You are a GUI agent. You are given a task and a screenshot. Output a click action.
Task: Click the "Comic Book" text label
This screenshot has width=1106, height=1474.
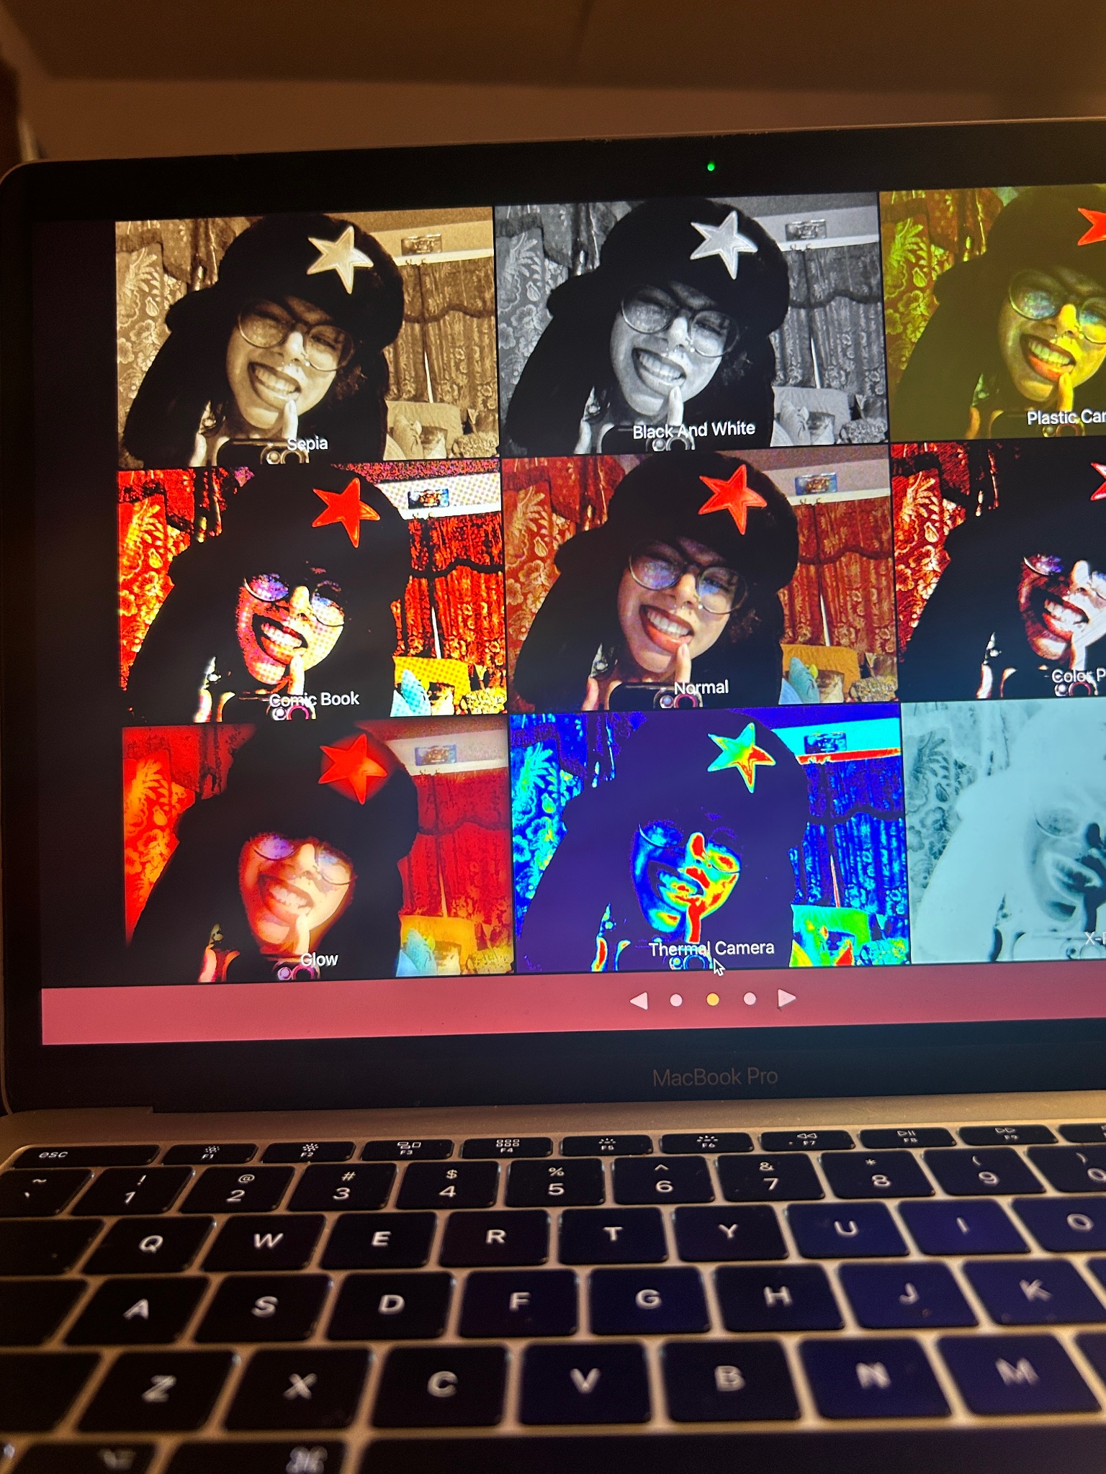(x=315, y=700)
